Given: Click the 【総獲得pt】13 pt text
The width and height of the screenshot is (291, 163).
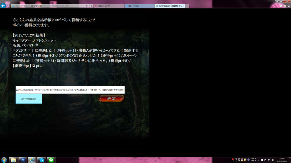Looking at the screenshot, I should coord(26,66).
